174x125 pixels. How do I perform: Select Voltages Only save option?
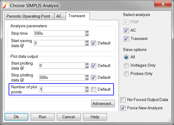pyautogui.click(x=126, y=65)
